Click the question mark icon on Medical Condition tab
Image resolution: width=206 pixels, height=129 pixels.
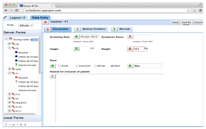pos(78,29)
